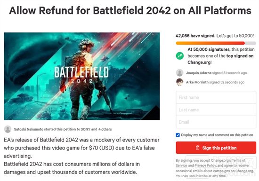Click Joaquin Adorno's gray avatar icon
259x181 pixels.
point(179,73)
